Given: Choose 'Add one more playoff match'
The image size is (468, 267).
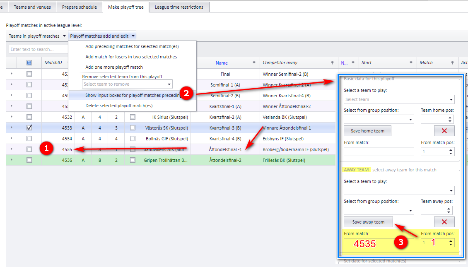Looking at the screenshot, I should tap(114, 67).
